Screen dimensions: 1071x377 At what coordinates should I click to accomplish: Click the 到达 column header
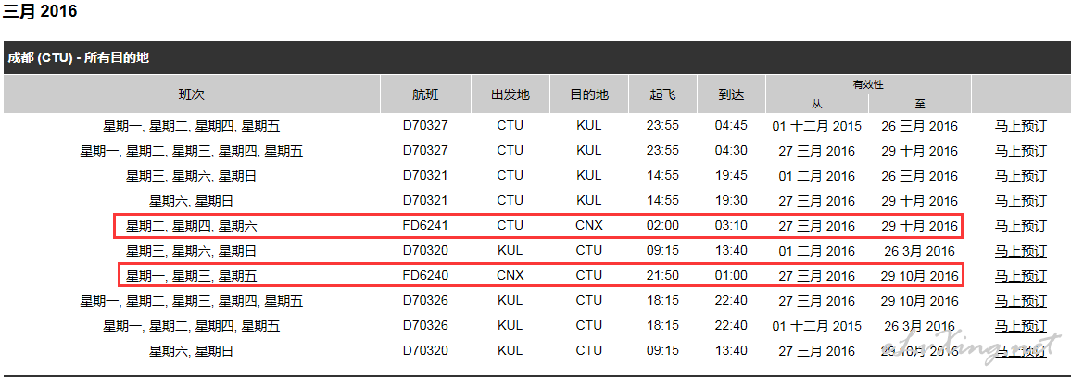coord(731,94)
